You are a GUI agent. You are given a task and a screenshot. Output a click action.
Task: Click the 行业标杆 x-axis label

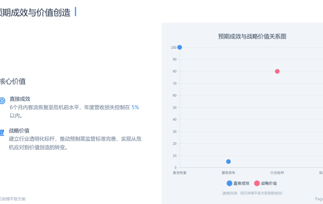[x=277, y=173]
